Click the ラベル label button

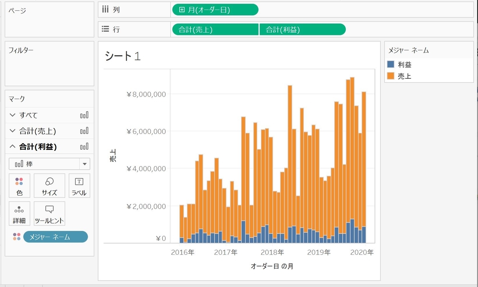tap(79, 186)
